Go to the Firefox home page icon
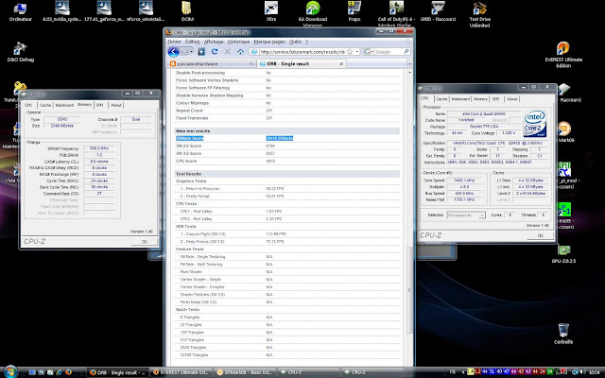This screenshot has width=605, height=378. point(240,51)
